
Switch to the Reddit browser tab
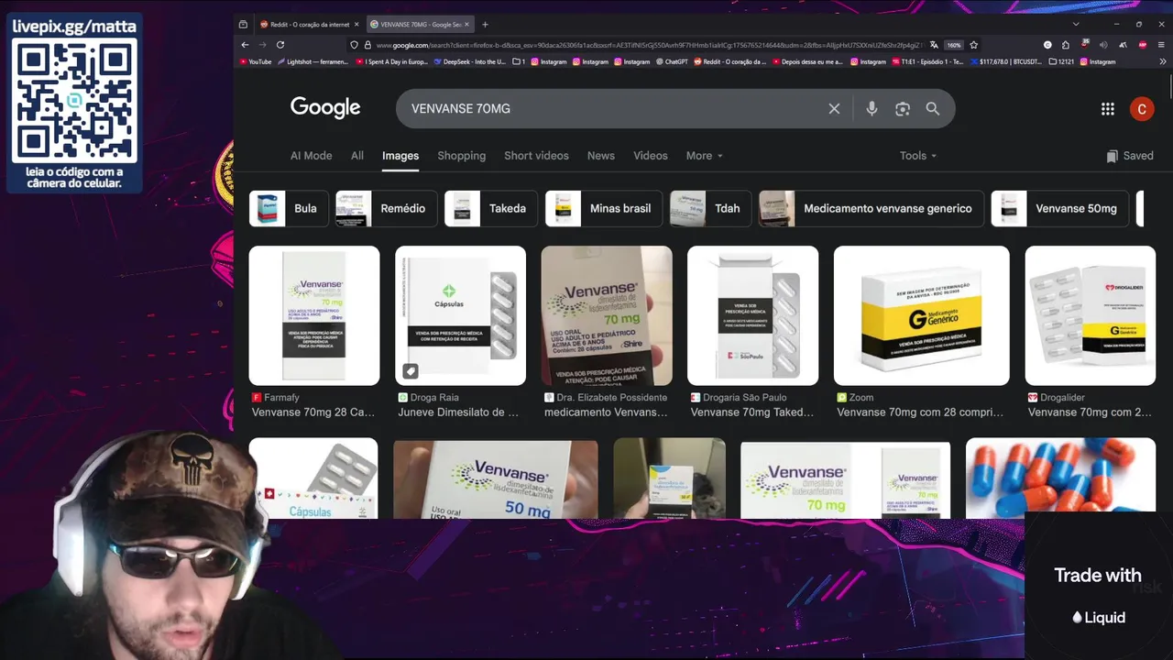(x=309, y=25)
